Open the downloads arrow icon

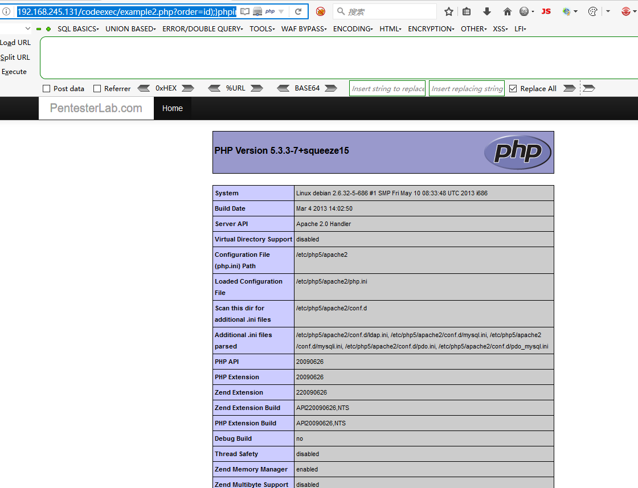[x=486, y=11]
